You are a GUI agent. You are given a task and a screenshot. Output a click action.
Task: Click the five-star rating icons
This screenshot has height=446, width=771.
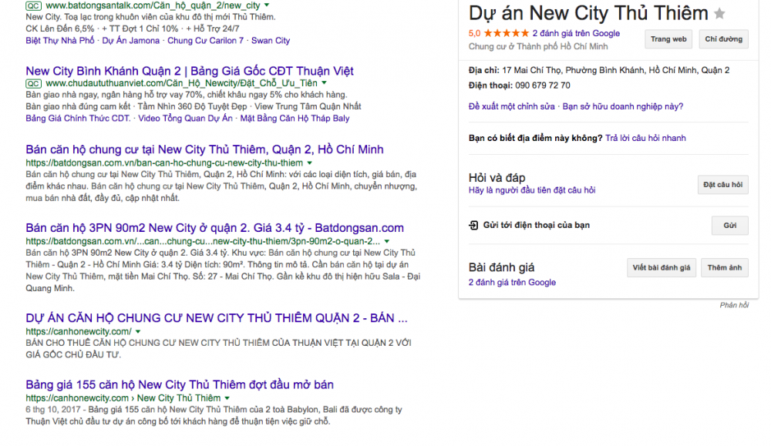point(506,34)
